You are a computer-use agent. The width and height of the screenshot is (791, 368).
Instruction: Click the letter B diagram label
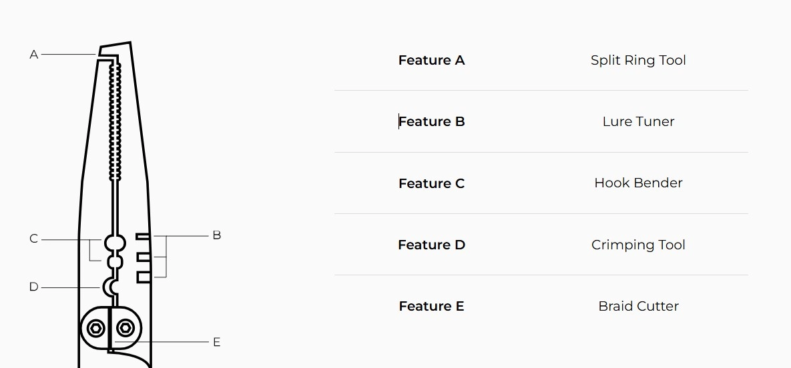click(x=216, y=235)
